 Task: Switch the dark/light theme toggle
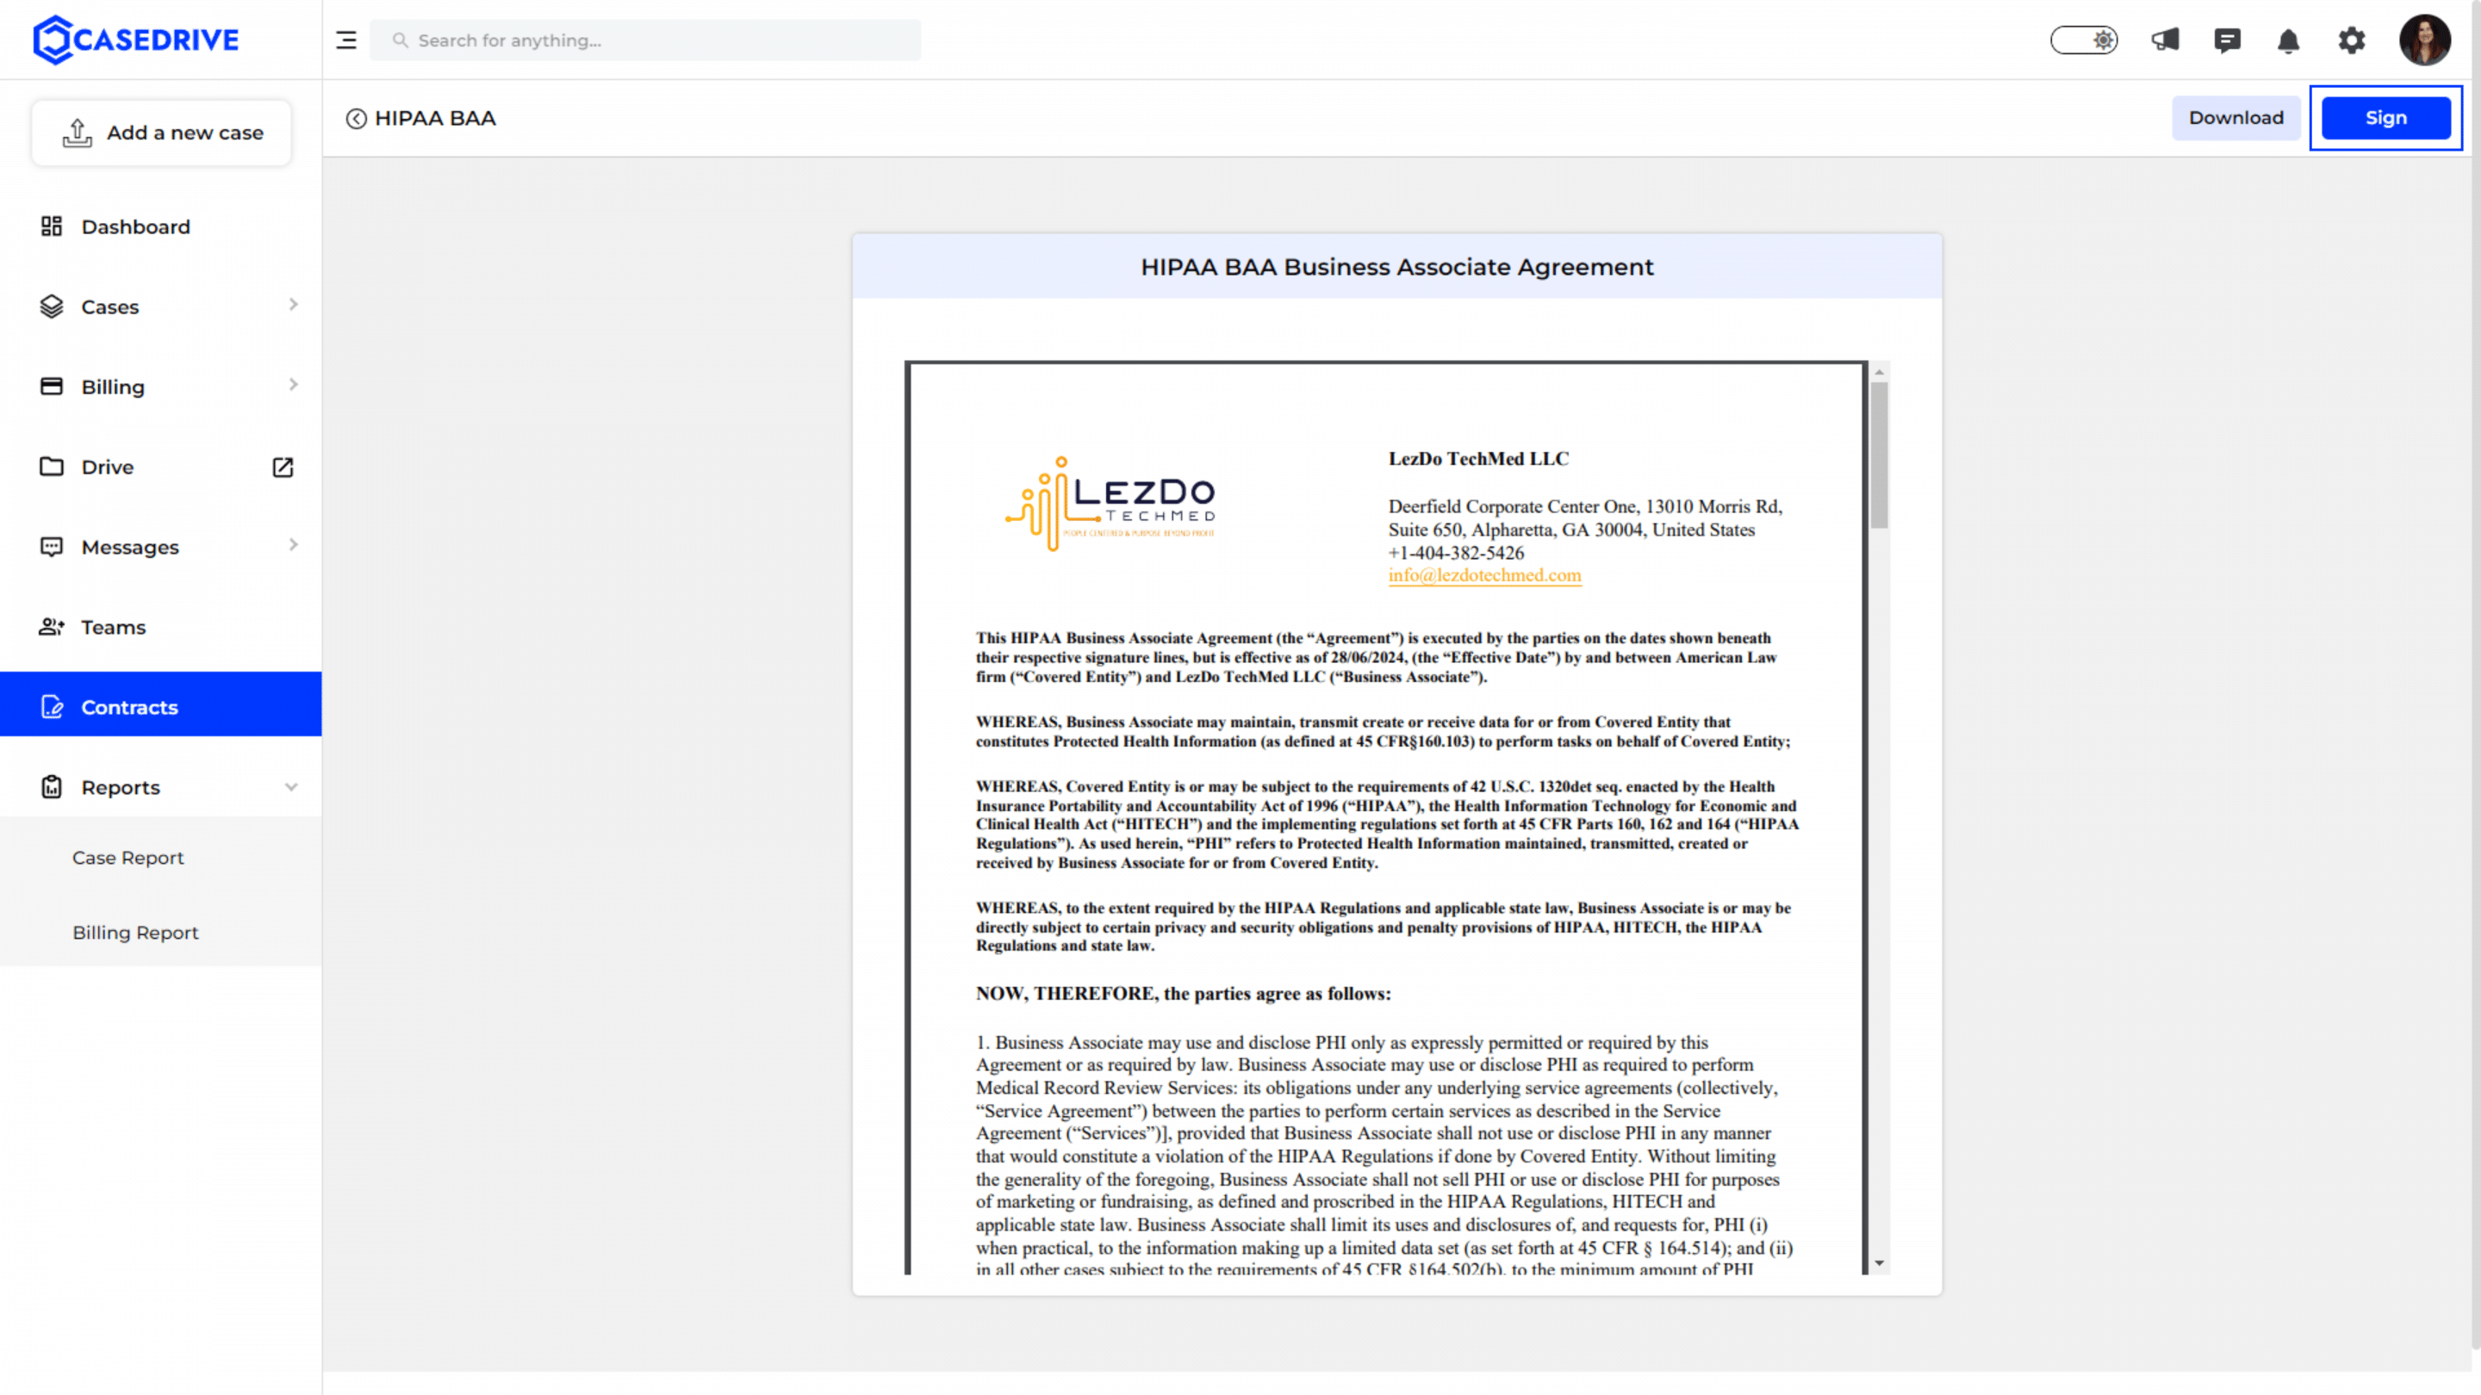pos(2083,40)
